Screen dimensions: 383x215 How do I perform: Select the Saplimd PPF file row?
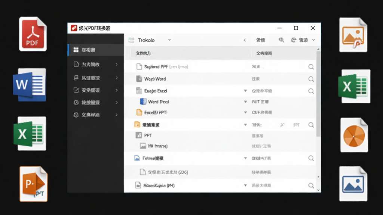coord(220,66)
